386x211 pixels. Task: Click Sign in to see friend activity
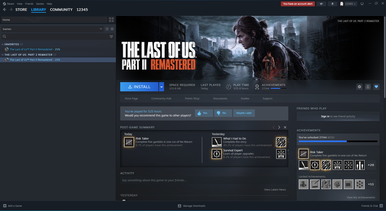tap(338, 116)
